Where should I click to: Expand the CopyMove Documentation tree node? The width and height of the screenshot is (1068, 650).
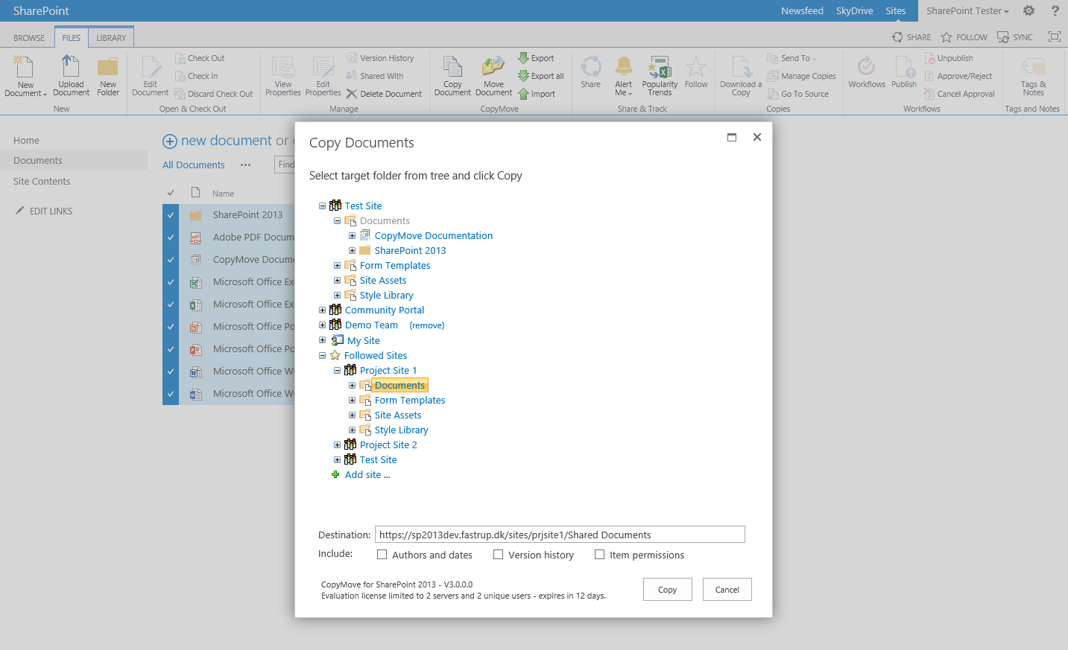(352, 236)
